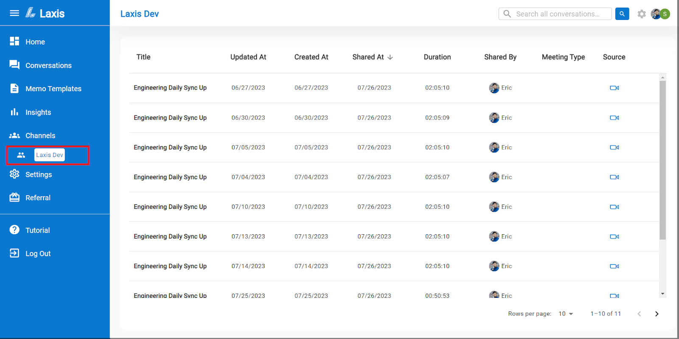
Task: Click the 00:50:53 duration value
Action: coord(437,296)
